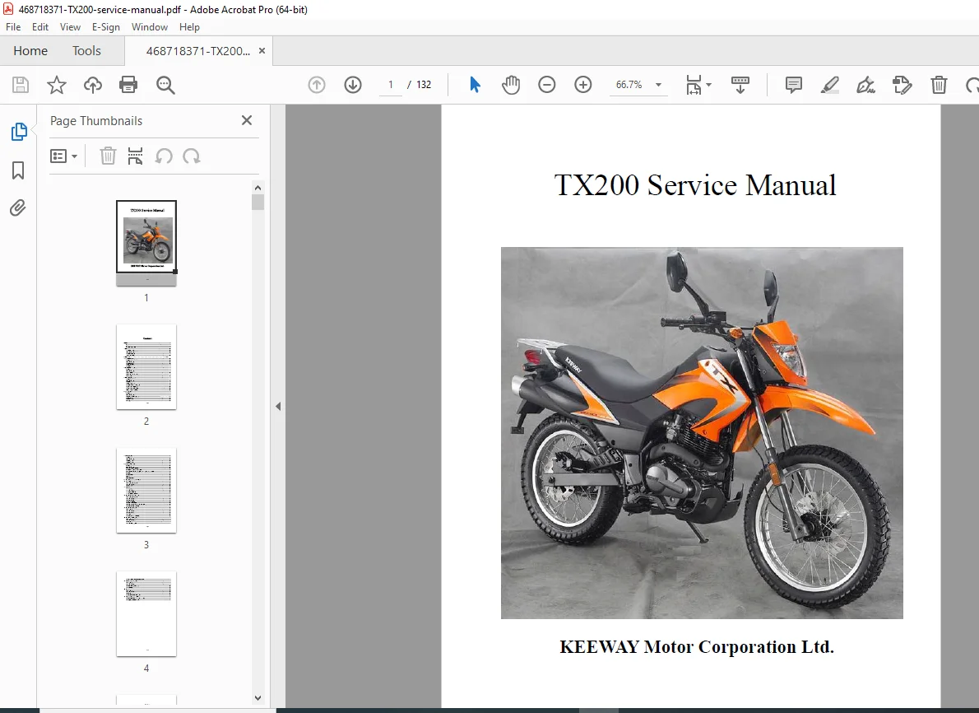The width and height of the screenshot is (979, 713).
Task: Open the page display options arrow
Action: click(x=708, y=85)
